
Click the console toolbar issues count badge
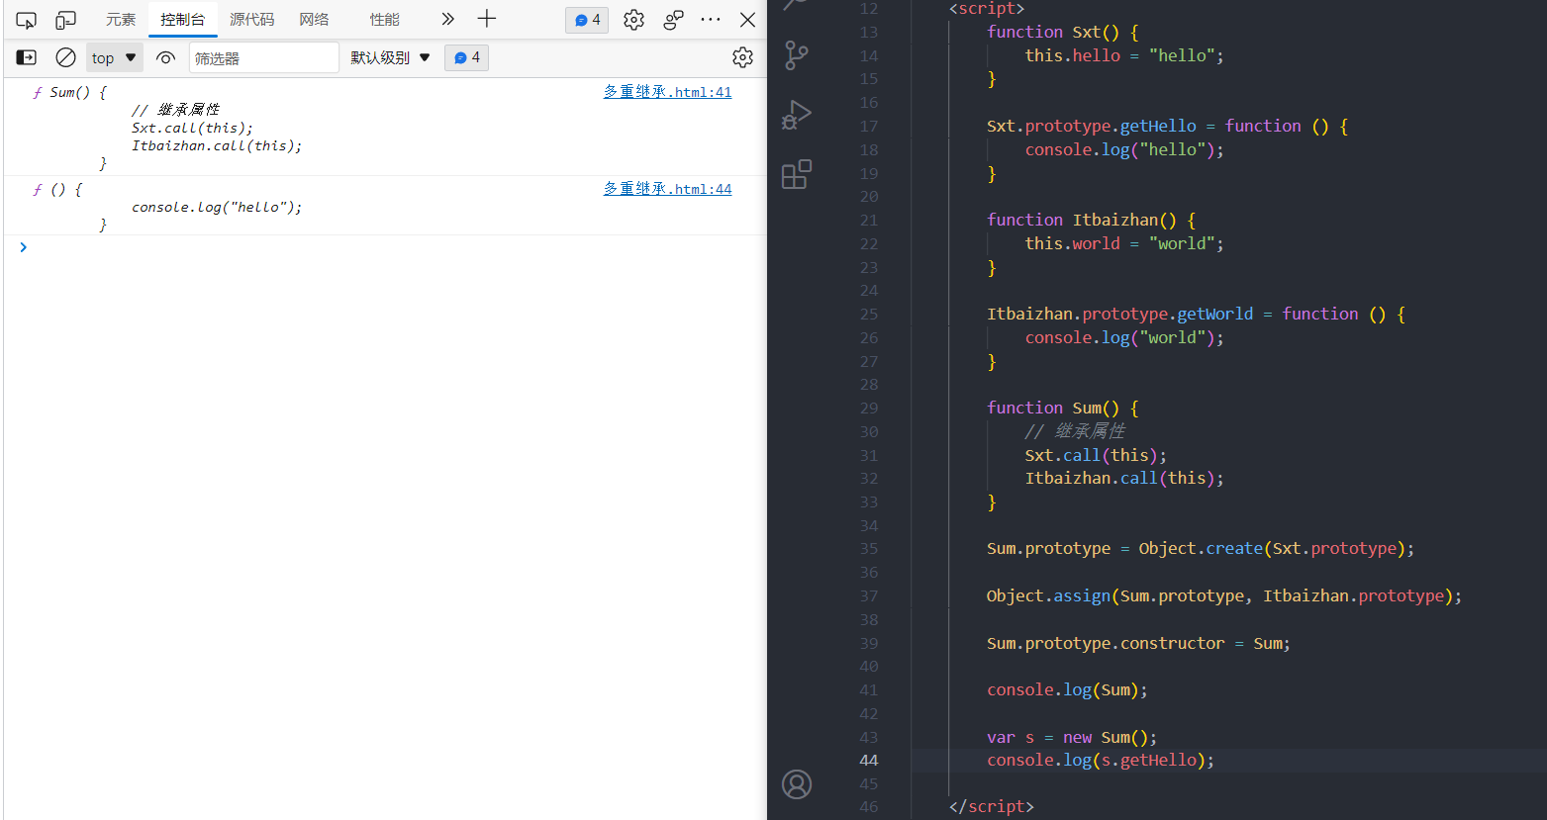(467, 57)
